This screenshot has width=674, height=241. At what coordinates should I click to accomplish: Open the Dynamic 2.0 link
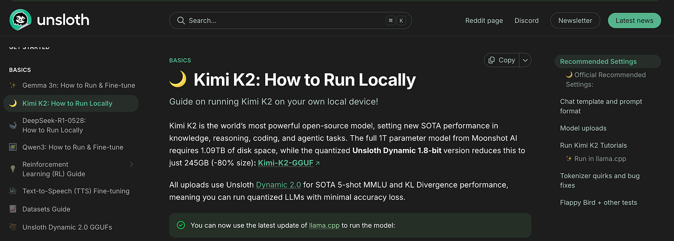point(278,185)
